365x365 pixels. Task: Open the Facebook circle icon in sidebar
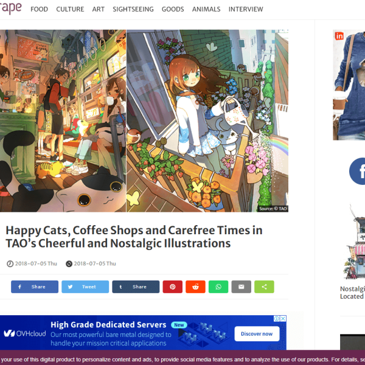coord(359,171)
